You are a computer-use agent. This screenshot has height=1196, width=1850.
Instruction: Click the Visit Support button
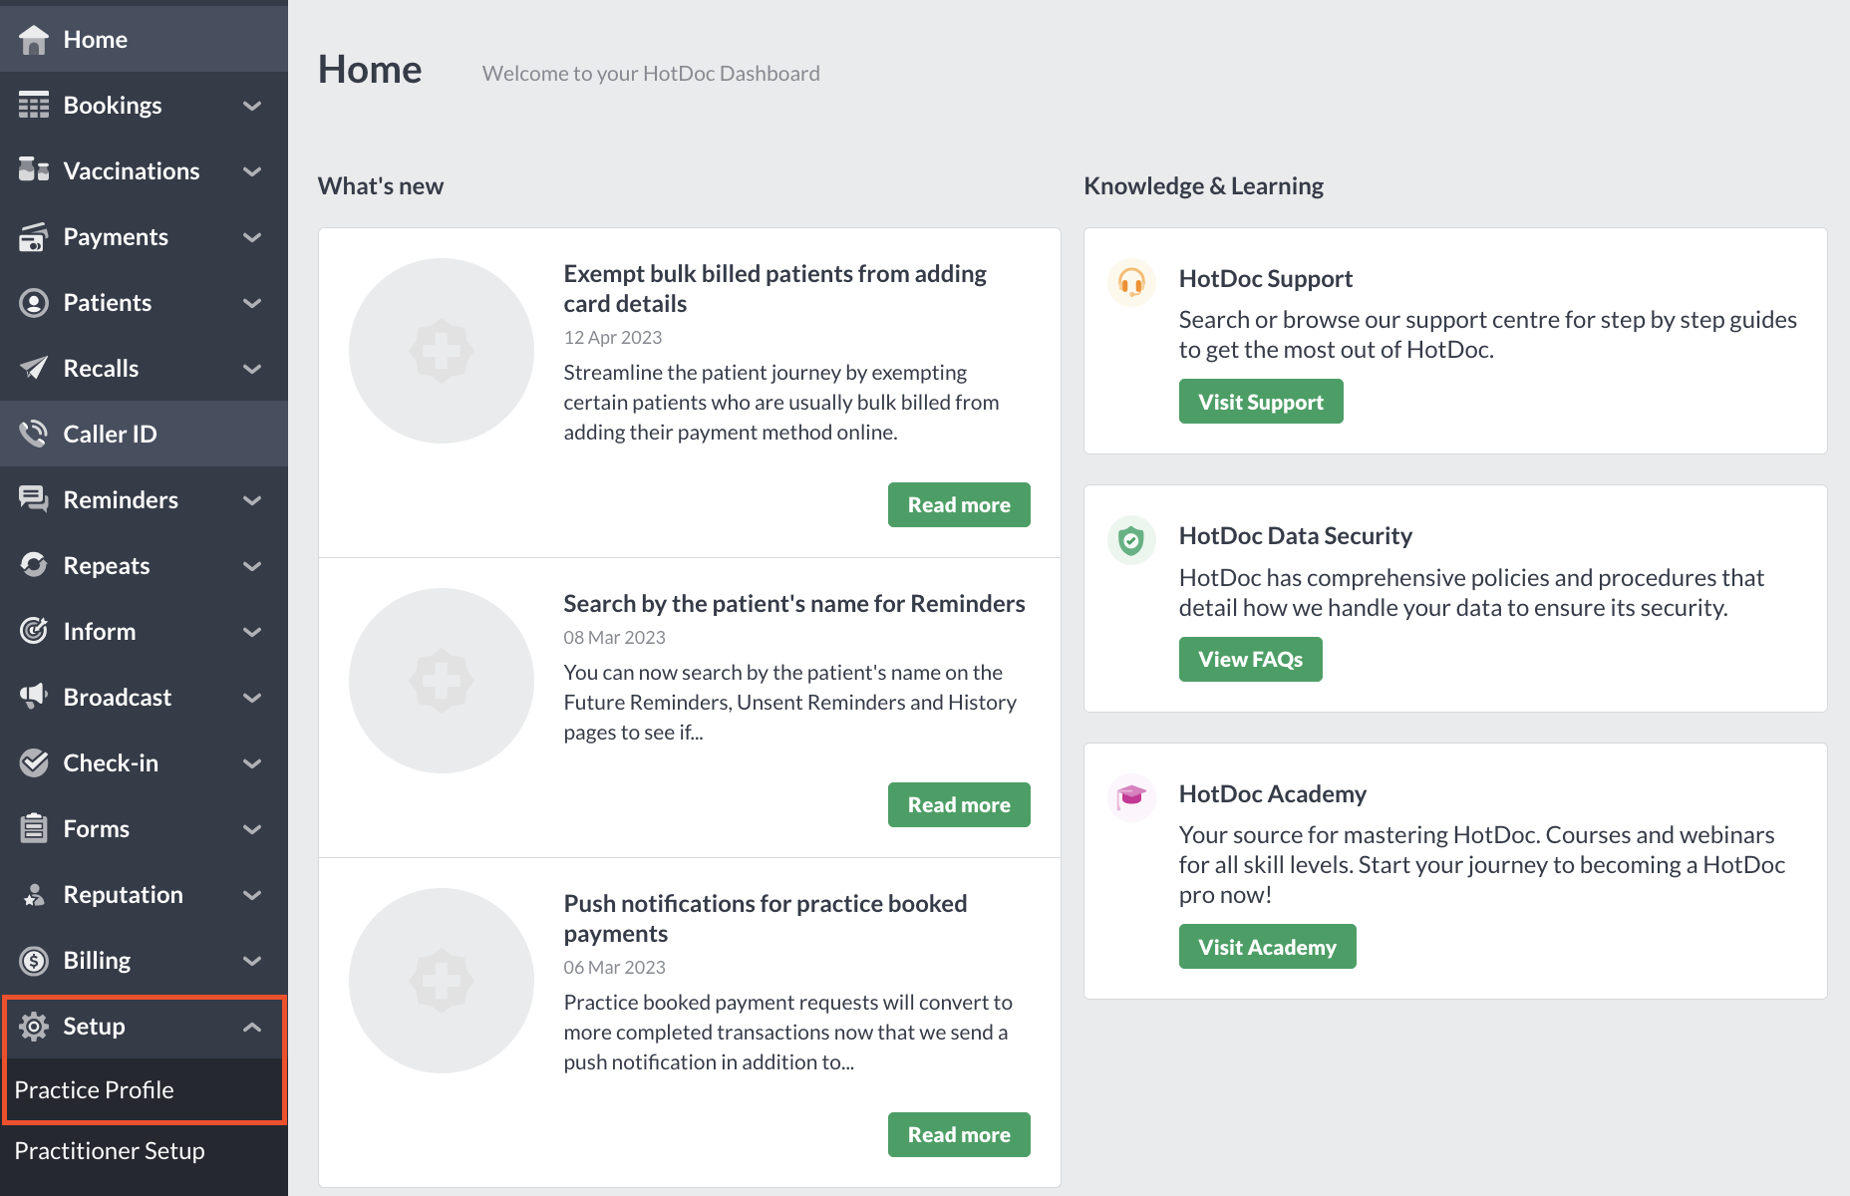point(1261,402)
